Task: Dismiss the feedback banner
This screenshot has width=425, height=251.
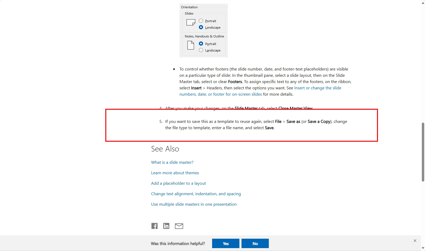Action: (415, 241)
